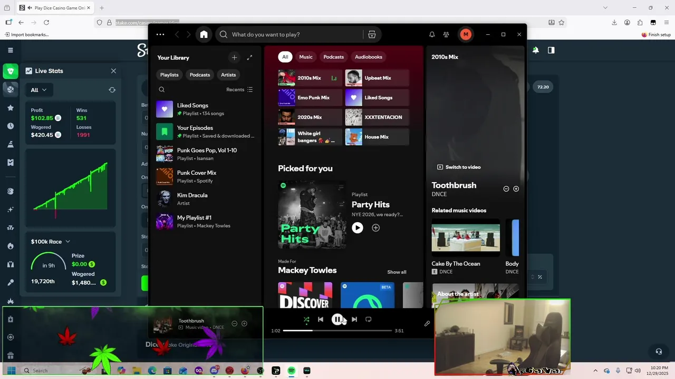Open Spotify from the Windows taskbar

pos(291,371)
